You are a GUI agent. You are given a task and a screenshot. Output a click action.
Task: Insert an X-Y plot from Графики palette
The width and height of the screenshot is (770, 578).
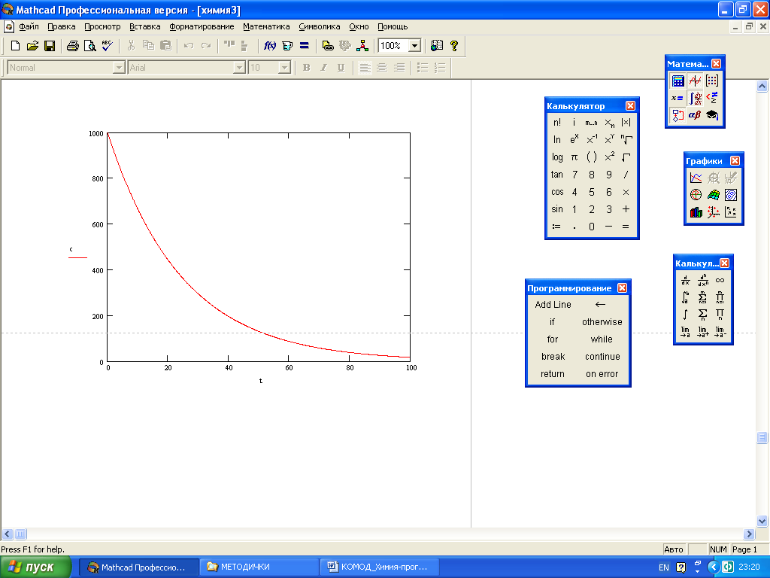click(x=696, y=178)
